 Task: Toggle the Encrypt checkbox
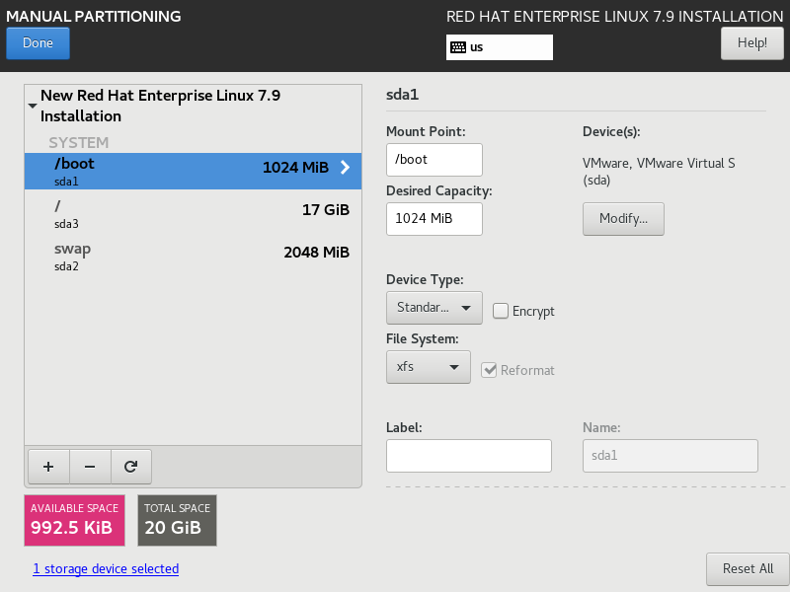(x=501, y=311)
